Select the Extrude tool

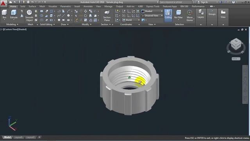pyautogui.click(x=14, y=14)
